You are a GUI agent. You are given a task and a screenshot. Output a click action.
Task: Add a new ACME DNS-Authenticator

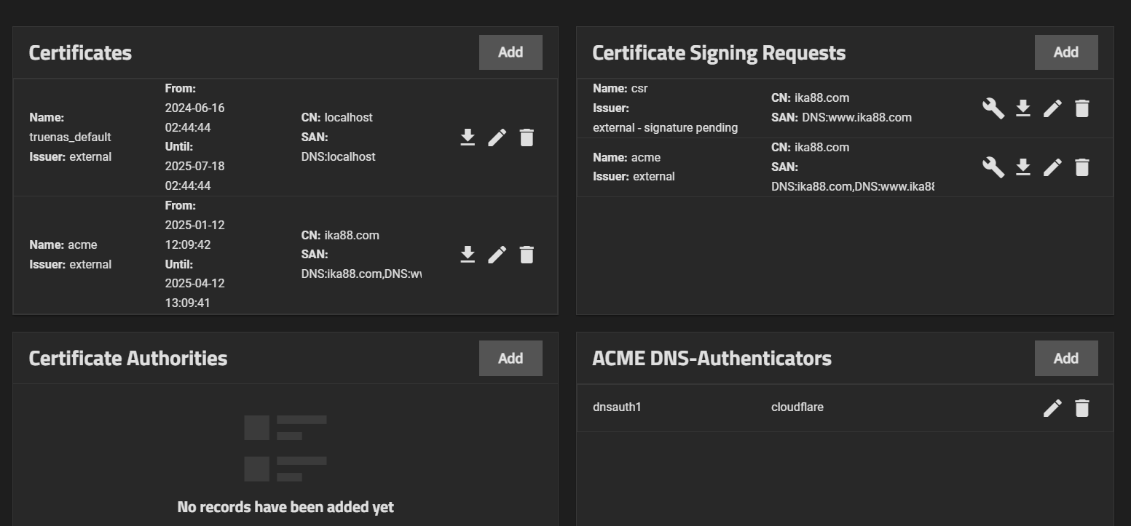1066,358
